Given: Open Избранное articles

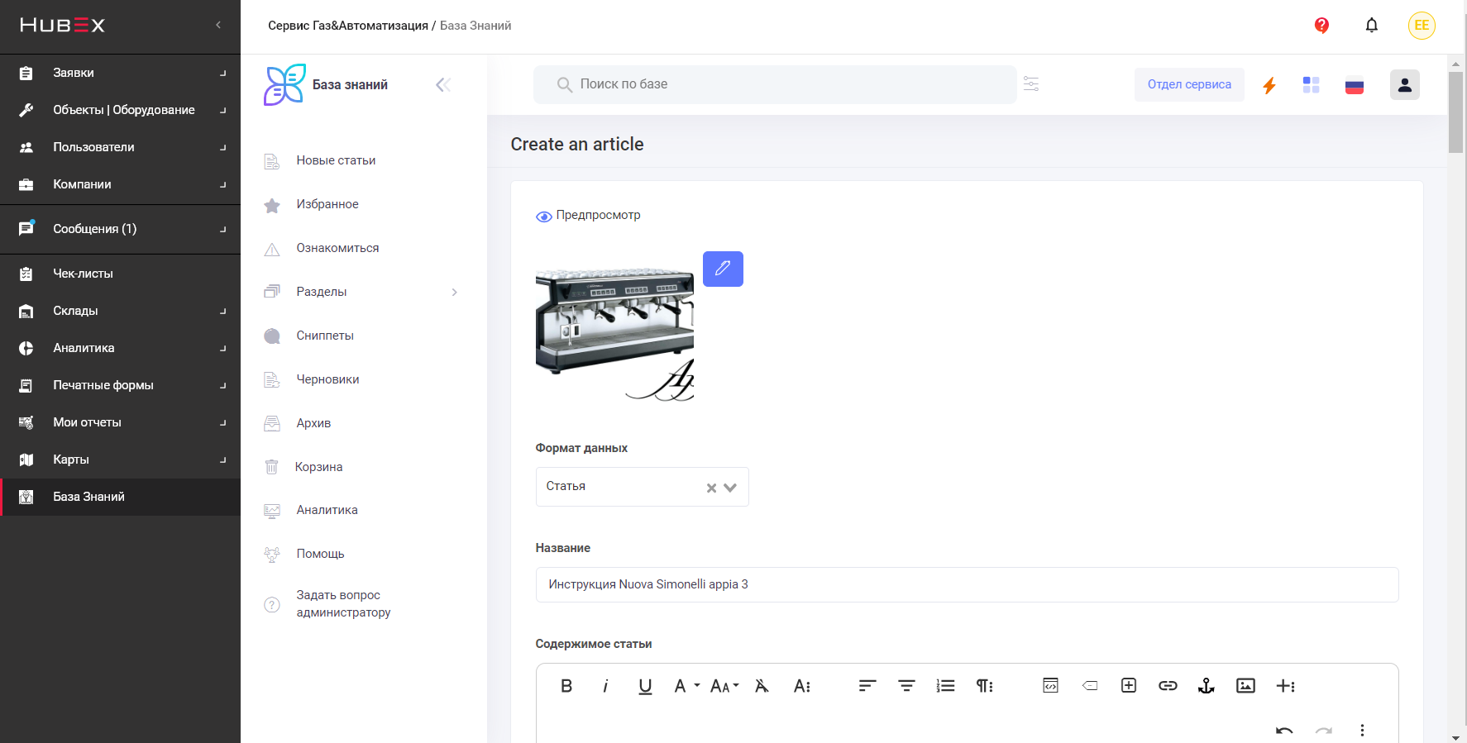Looking at the screenshot, I should [x=327, y=204].
